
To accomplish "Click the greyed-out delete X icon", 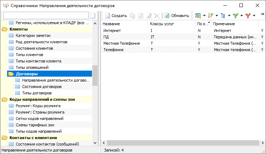I will (157, 16).
